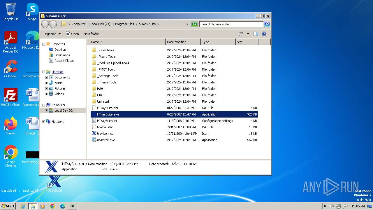Sort by the Type column header
The image size is (373, 210).
point(218,42)
